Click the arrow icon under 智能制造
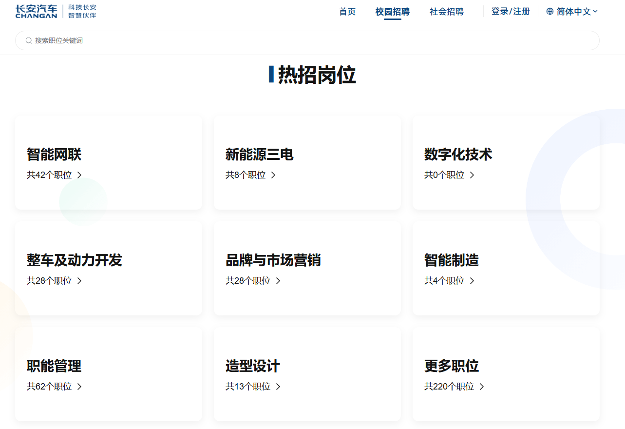 click(471, 280)
